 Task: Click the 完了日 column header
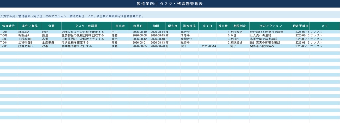click(x=207, y=26)
